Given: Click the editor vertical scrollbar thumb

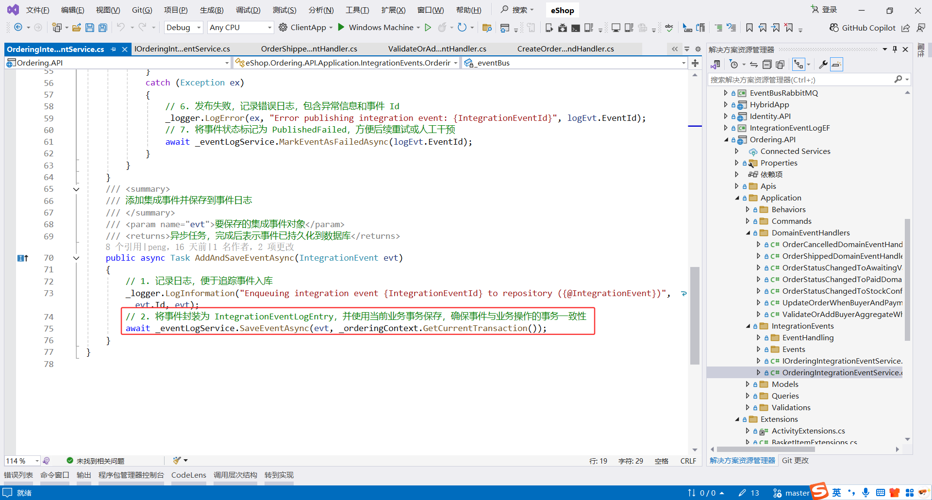Looking at the screenshot, I should click(x=695, y=316).
